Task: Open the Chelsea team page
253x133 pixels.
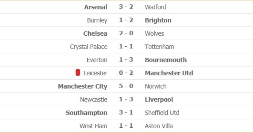Action: (x=95, y=33)
